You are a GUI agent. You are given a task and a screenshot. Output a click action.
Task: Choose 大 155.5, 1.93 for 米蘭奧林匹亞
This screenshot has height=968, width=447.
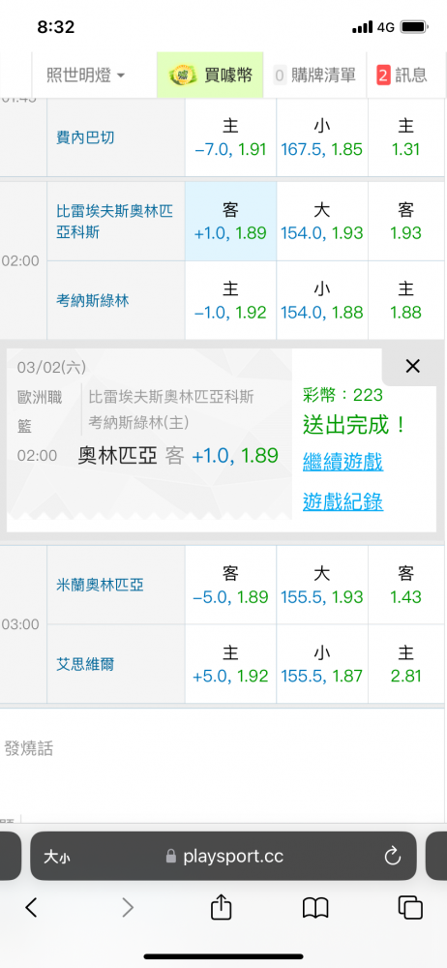pyautogui.click(x=321, y=586)
